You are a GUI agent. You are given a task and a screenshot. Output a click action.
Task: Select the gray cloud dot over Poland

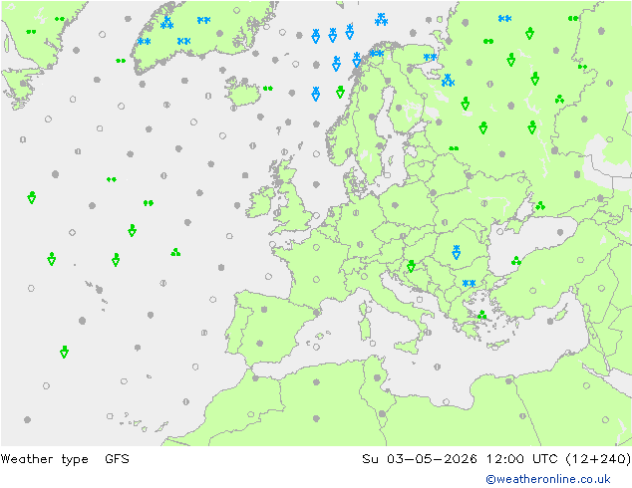[x=395, y=205]
